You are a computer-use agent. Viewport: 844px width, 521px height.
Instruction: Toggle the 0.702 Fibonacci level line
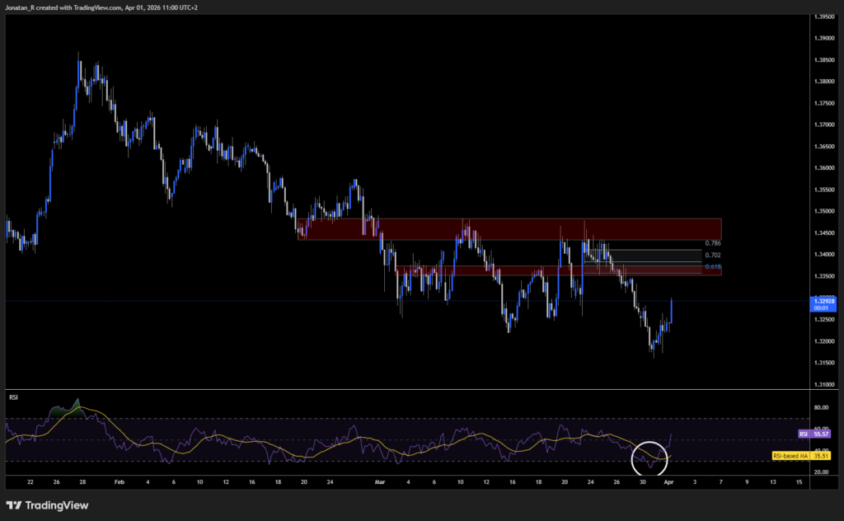coord(714,255)
